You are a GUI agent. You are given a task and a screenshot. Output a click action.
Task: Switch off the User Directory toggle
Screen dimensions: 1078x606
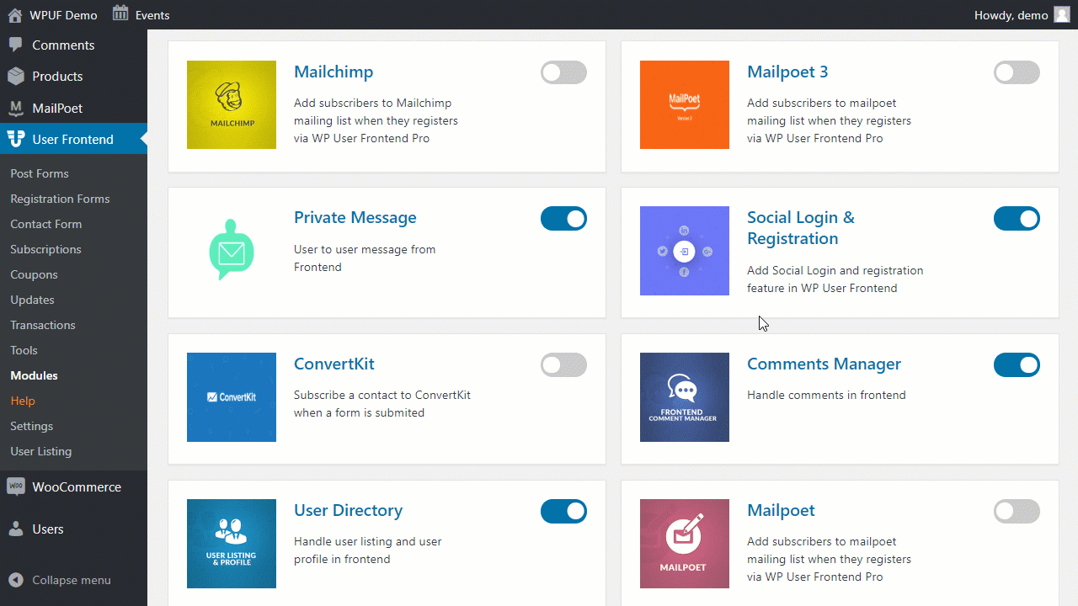click(563, 512)
